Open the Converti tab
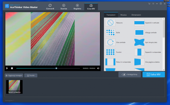 pyautogui.click(x=50, y=7)
